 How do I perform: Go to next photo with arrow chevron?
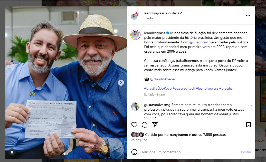[x=121, y=83]
